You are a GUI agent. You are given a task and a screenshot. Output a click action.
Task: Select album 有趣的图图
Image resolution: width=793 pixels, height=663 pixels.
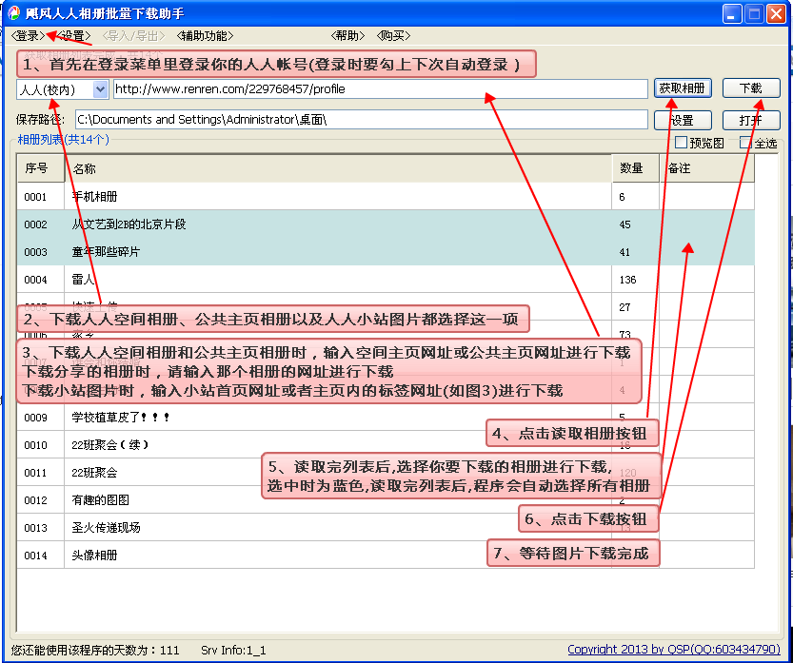386,500
